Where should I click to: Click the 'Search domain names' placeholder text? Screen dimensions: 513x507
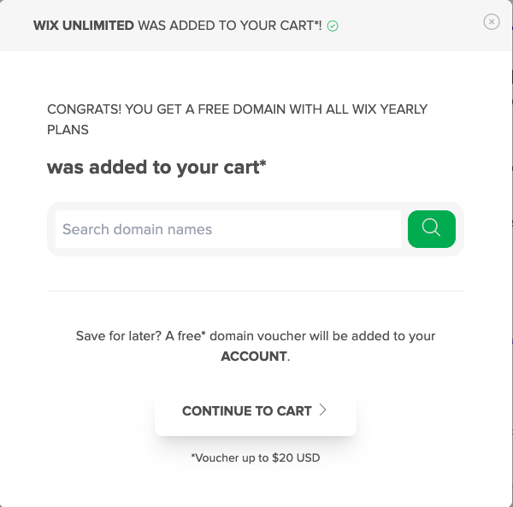click(x=137, y=229)
